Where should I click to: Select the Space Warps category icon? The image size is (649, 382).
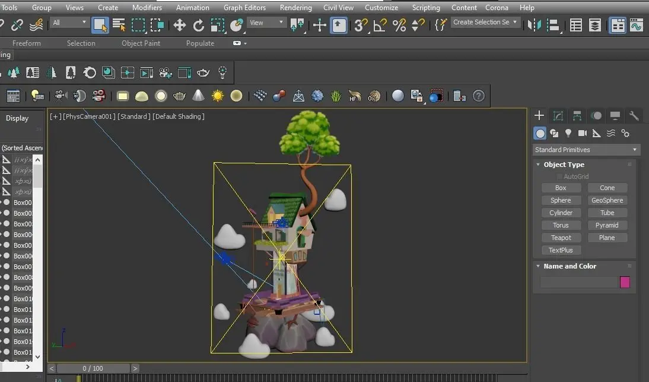coord(611,134)
